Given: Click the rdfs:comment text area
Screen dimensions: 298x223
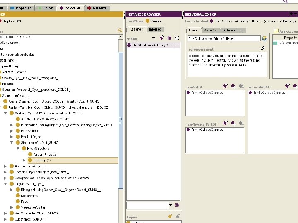Looking at the screenshot, I should (227, 64).
